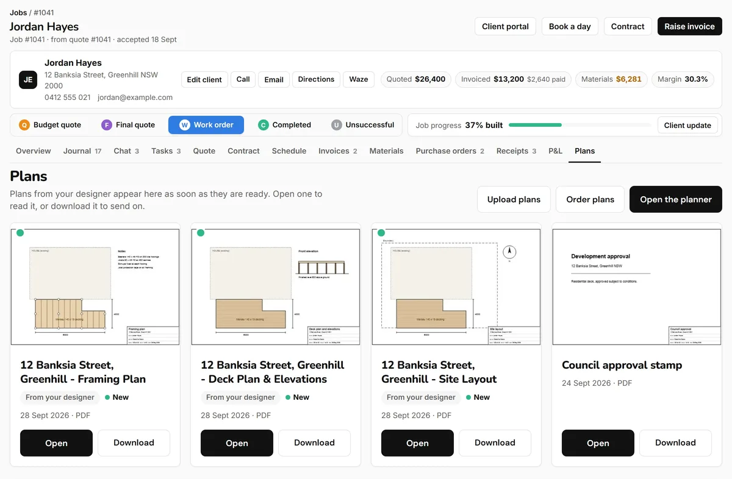Select the Completed stage
This screenshot has height=479, width=732.
284,125
